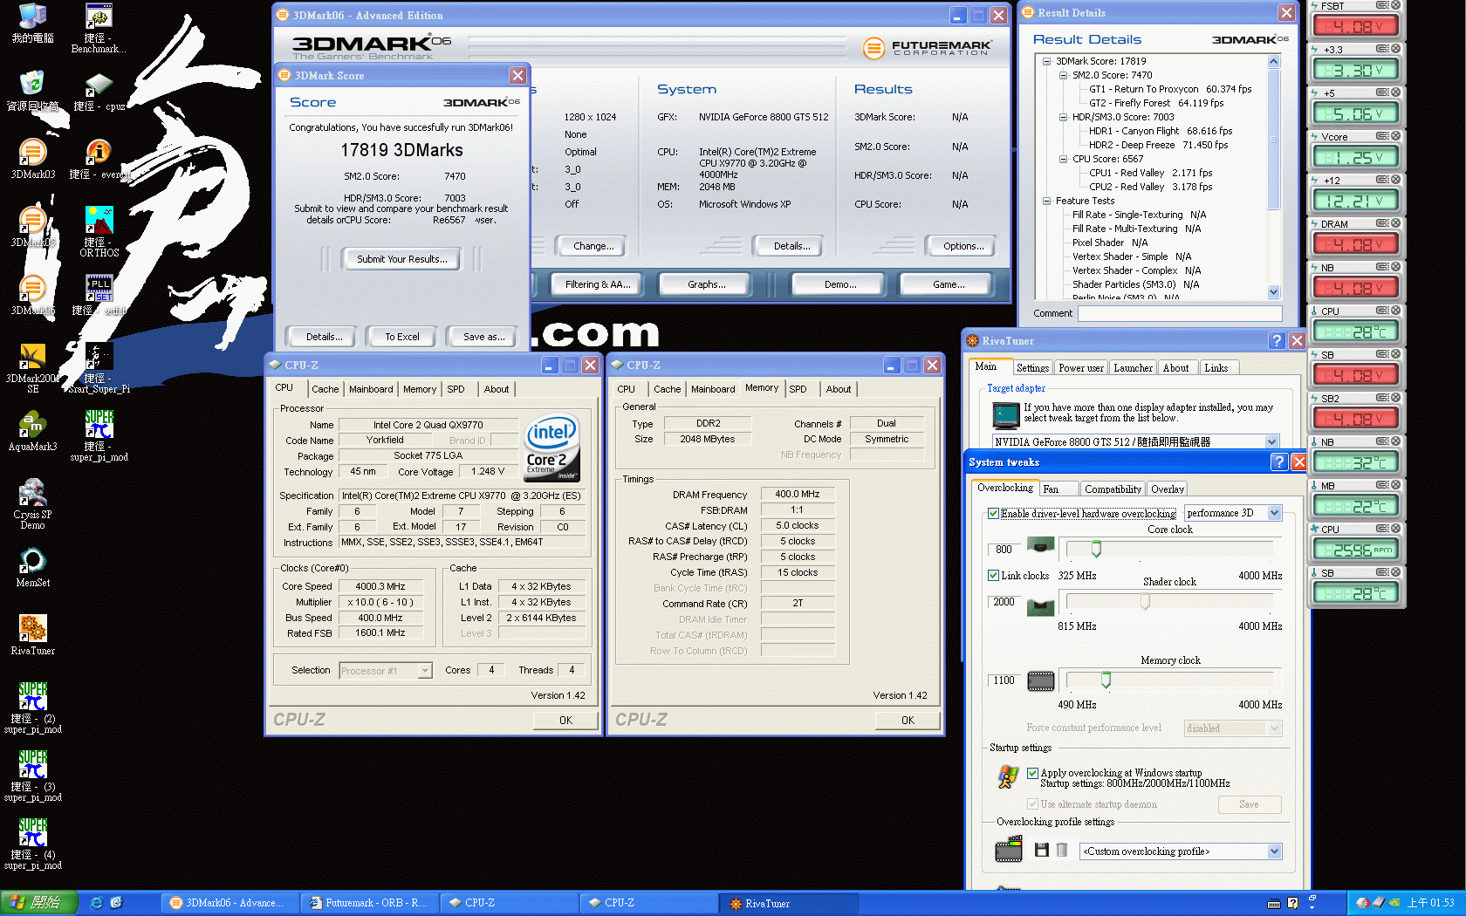Collapse the 3DMark Score: 17819 tree node

[x=1046, y=61]
